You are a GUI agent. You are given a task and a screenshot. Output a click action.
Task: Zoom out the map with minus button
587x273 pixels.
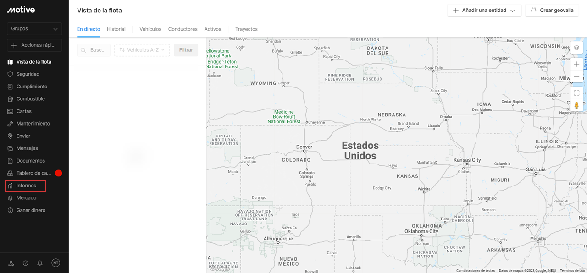[576, 76]
